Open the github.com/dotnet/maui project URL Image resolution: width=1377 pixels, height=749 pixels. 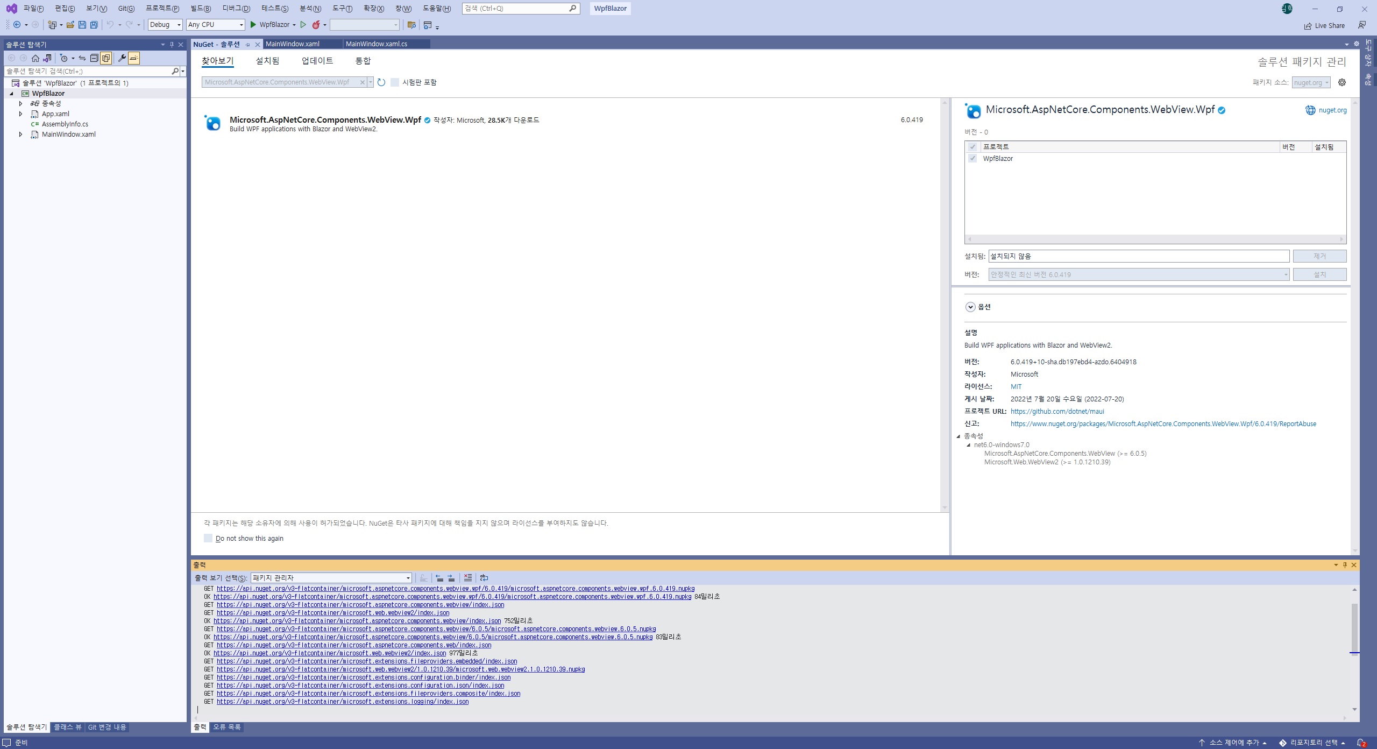click(x=1057, y=411)
